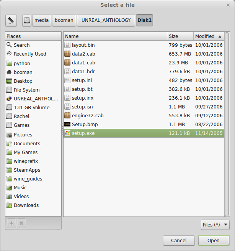Select setup.inx file
The width and height of the screenshot is (235, 251).
pyautogui.click(x=144, y=98)
